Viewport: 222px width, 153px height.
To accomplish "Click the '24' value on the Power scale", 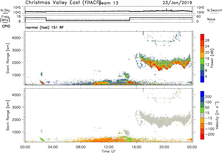I will tap(207, 46).
